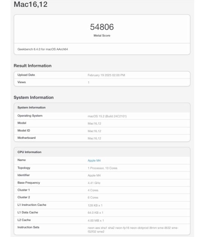Click the 54806 Metal score value
The width and height of the screenshot is (207, 237).
click(102, 27)
